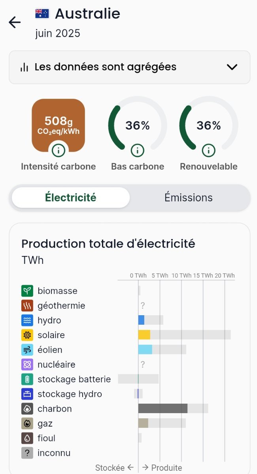This screenshot has height=474, width=257.
Task: Open carbon intensity info icon
Action: (59, 150)
